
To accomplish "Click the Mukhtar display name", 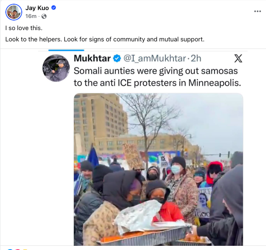I will tap(92, 59).
